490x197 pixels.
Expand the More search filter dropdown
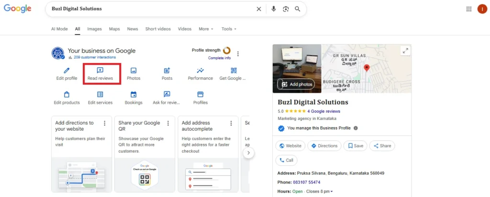pyautogui.click(x=206, y=29)
